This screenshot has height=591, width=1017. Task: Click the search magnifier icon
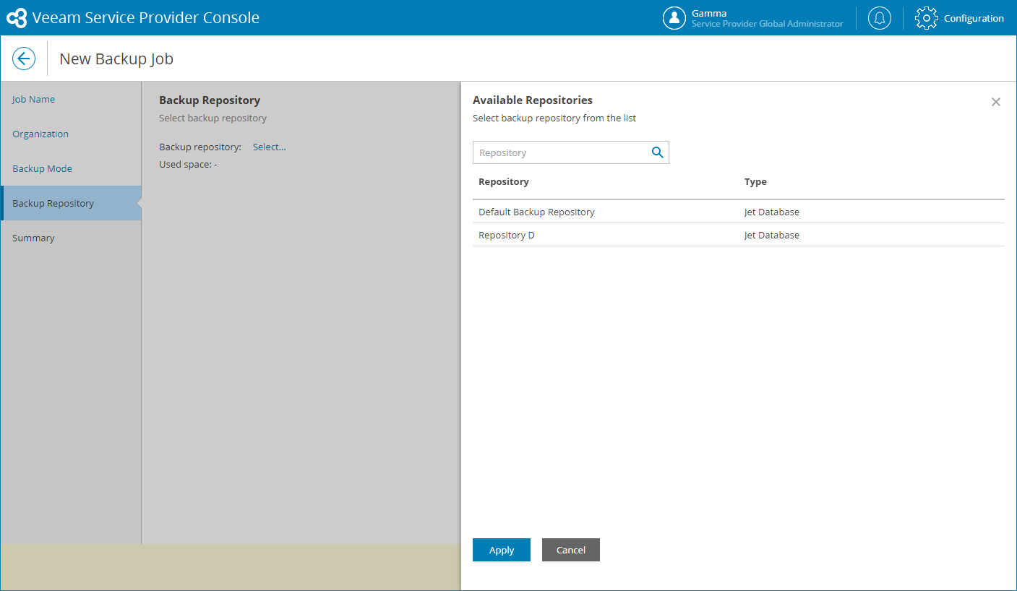coord(658,152)
